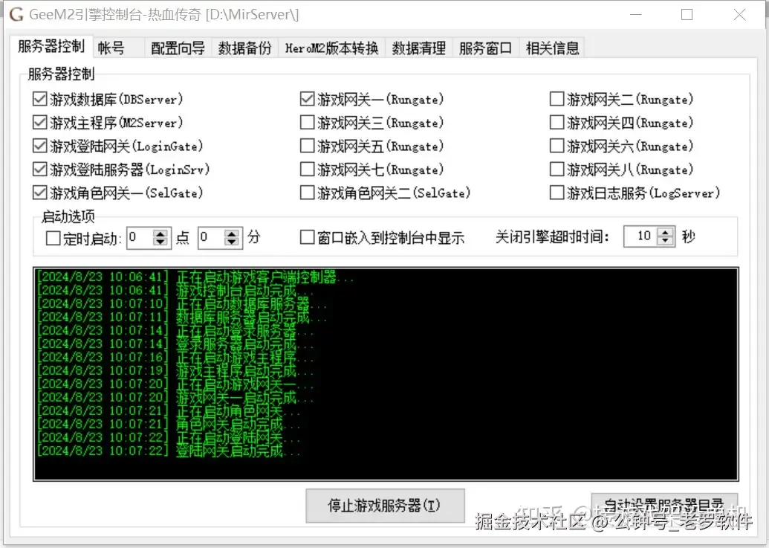
Task: Select log line 正在启动登陆网关
Action: (169, 436)
